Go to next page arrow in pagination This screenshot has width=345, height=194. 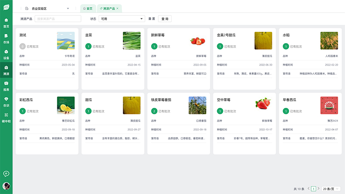click(318, 189)
